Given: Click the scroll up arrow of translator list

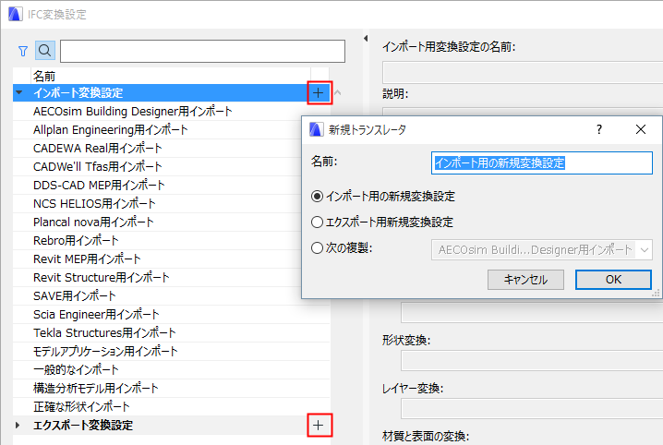Looking at the screenshot, I should 337,92.
